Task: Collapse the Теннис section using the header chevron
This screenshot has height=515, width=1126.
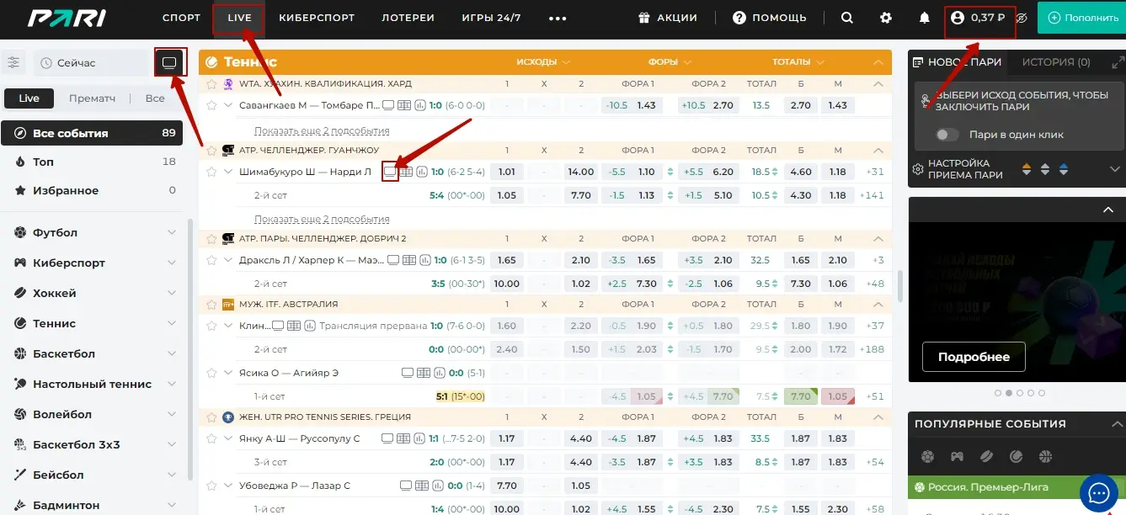Action: tap(878, 62)
